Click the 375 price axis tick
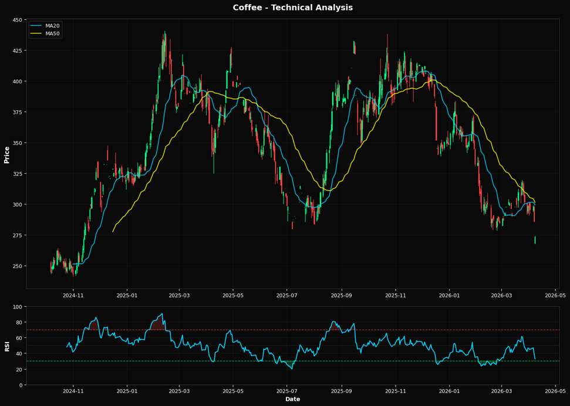Image resolution: width=570 pixels, height=406 pixels. click(18, 112)
